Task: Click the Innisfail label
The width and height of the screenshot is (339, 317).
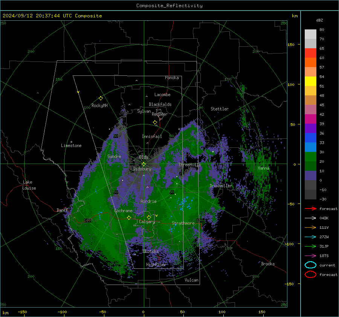Action: (x=152, y=136)
